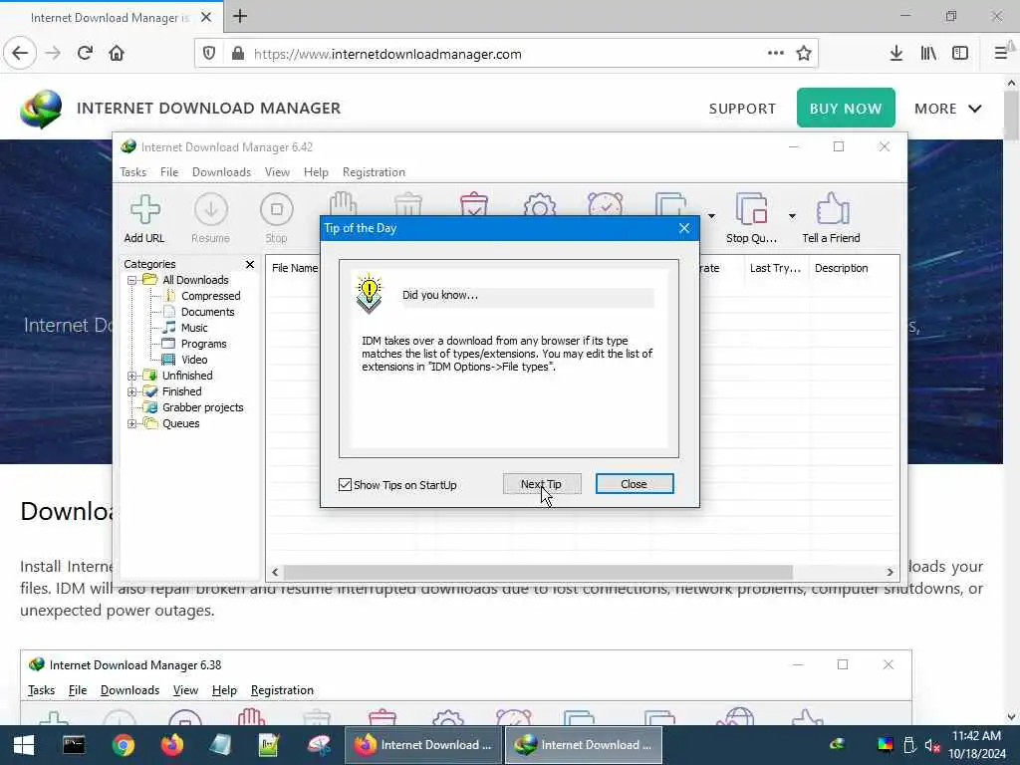Close the Internet Download Manager browser tab

point(206,18)
